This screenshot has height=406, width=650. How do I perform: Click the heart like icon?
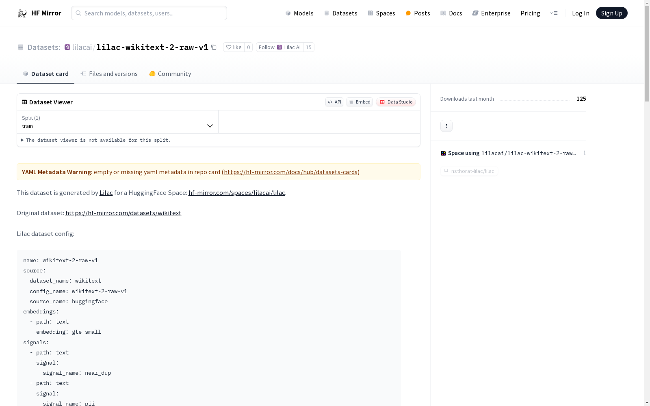pos(229,47)
